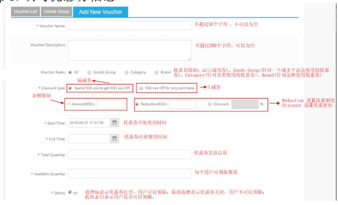Click the Start Time date field
The width and height of the screenshot is (338, 205).
[89, 123]
